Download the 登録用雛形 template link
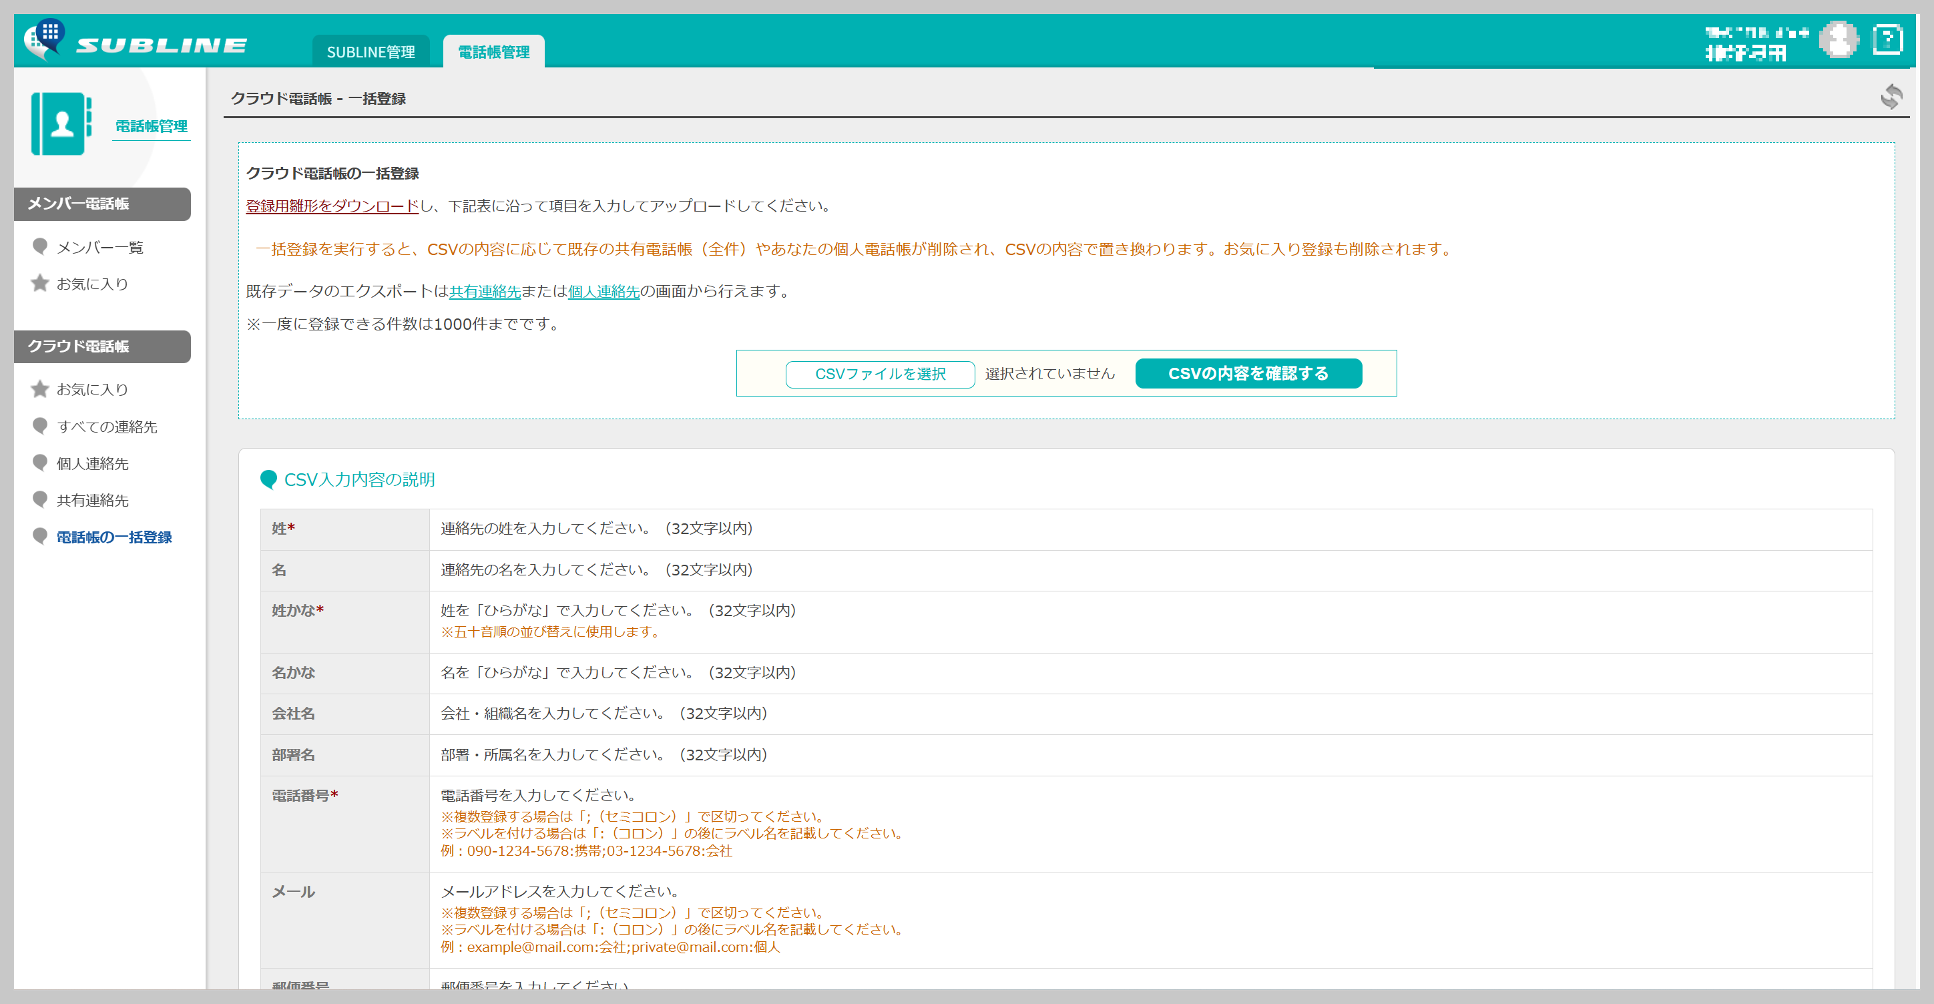 332,206
